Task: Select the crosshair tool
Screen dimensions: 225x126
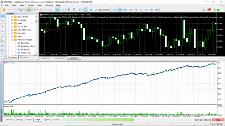Action: click(x=3, y=21)
